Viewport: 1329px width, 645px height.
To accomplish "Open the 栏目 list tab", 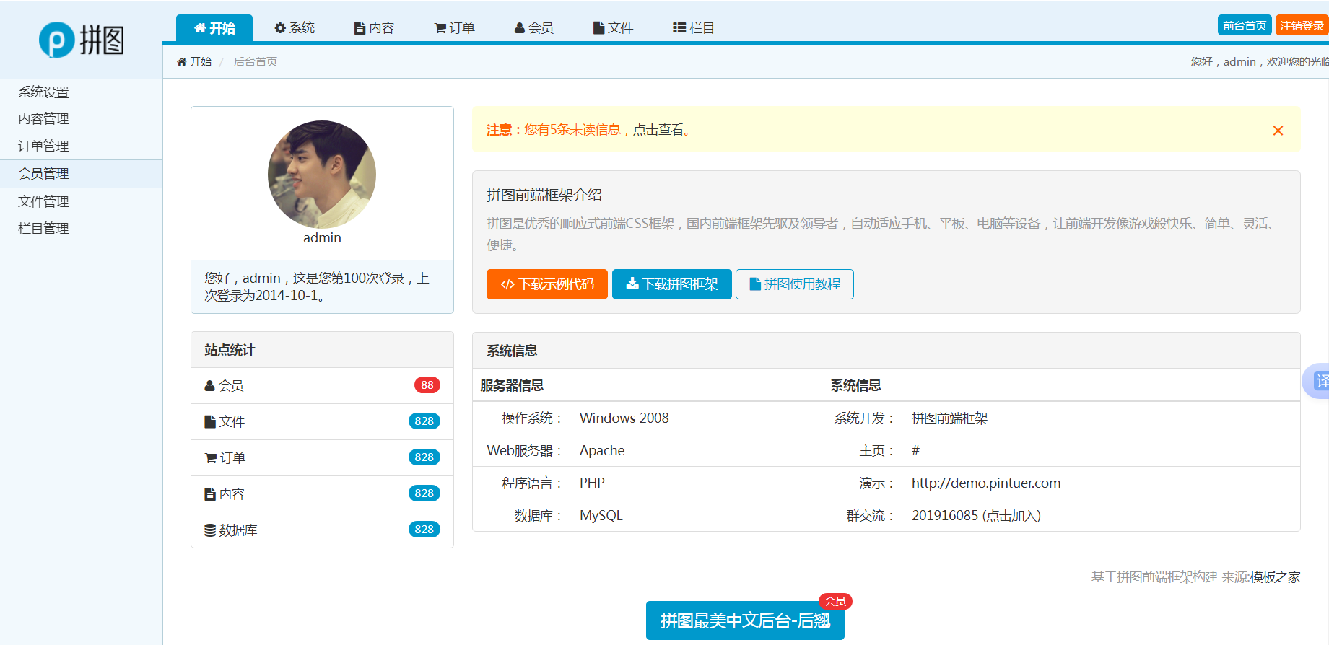I will click(x=693, y=28).
